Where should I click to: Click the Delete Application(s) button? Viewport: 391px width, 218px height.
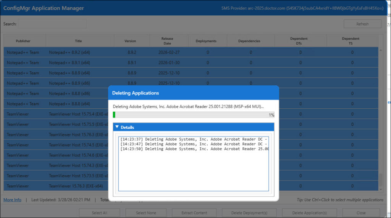coord(309,213)
